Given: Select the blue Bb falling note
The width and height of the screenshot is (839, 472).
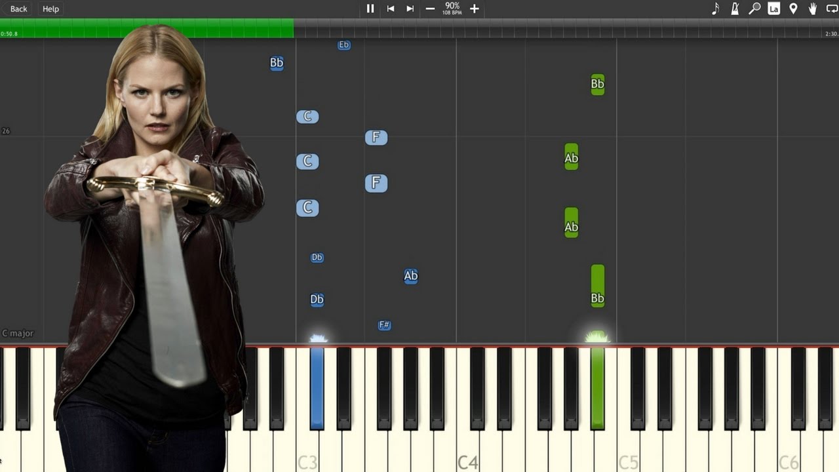Looking at the screenshot, I should pos(277,64).
